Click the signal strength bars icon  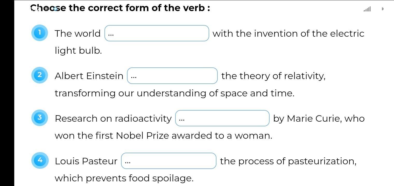367,9
